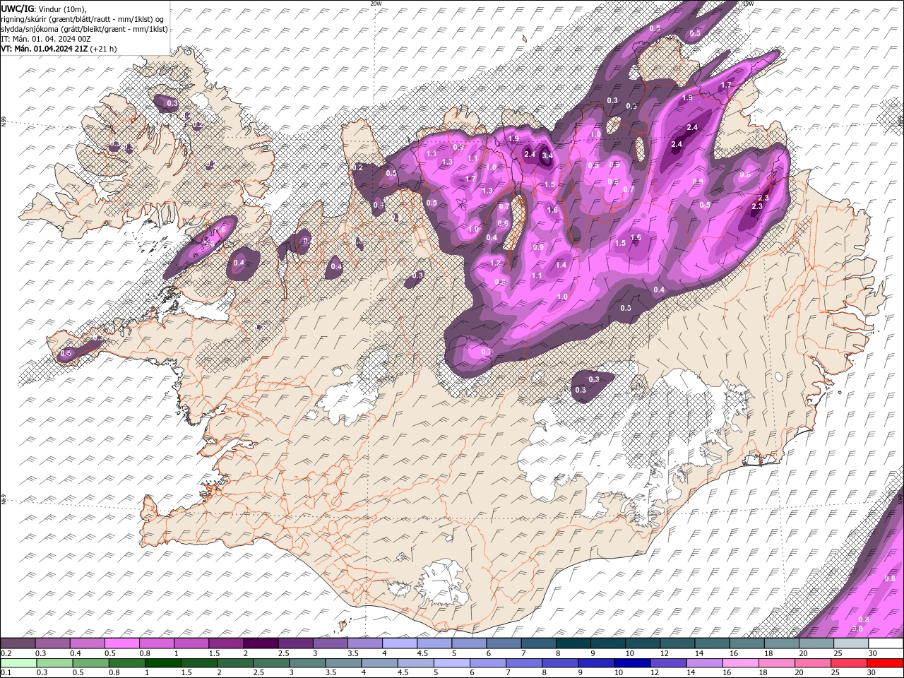The image size is (904, 678).
Task: Select the grey-blue swatch labeled 3.5, lower row
Action: click(344, 663)
